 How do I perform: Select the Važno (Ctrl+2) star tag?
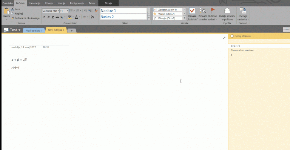[155, 14]
